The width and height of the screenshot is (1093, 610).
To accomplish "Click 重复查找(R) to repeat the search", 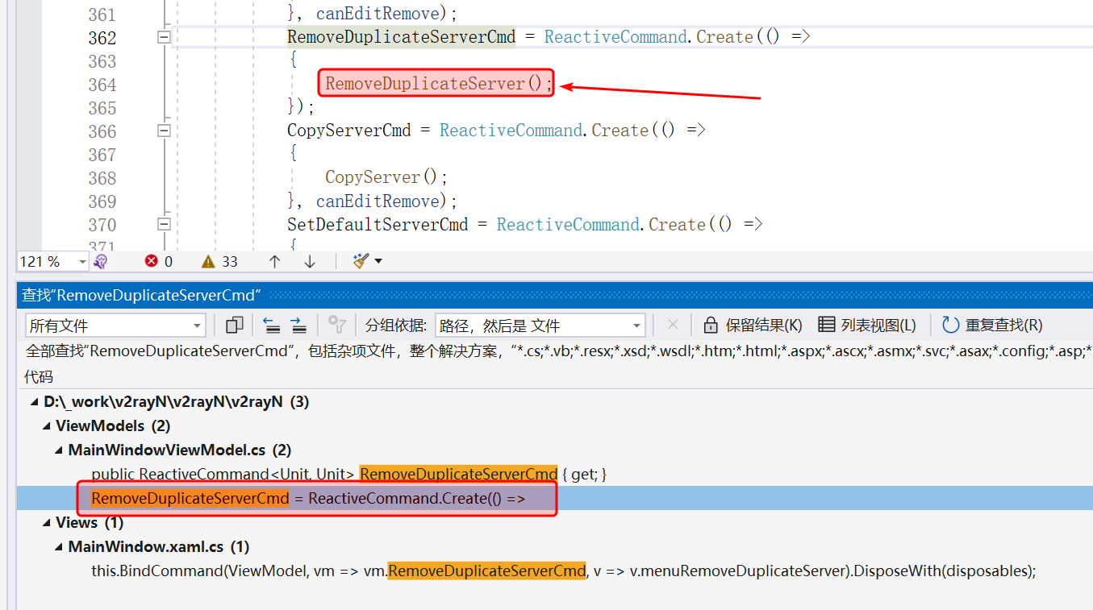I will click(992, 326).
